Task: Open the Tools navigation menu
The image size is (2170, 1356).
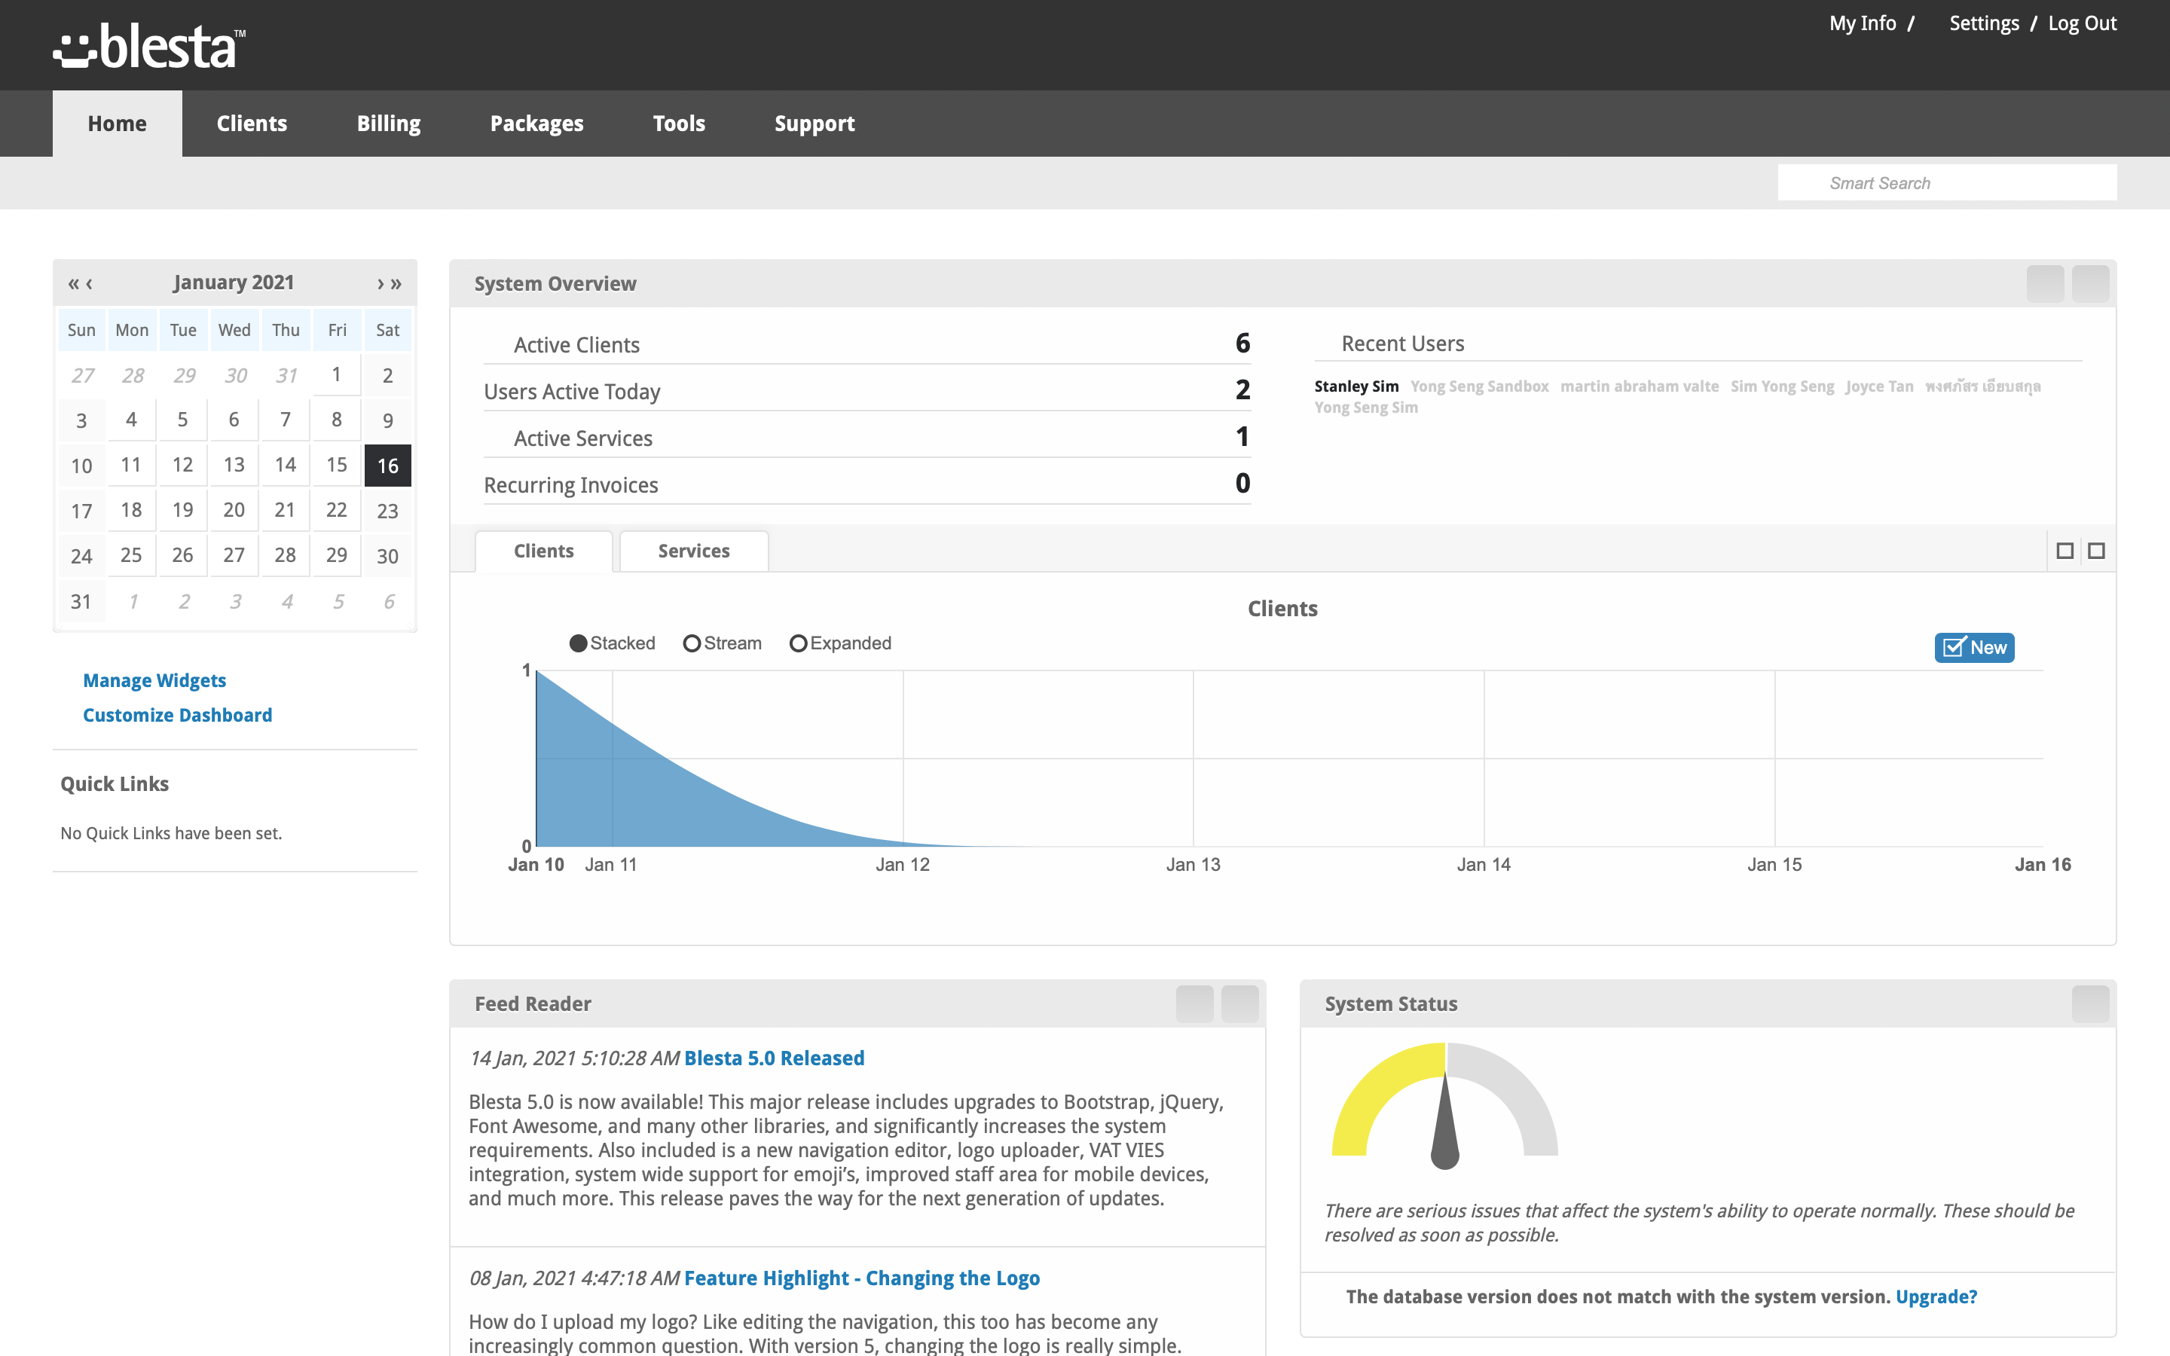Action: (x=679, y=124)
